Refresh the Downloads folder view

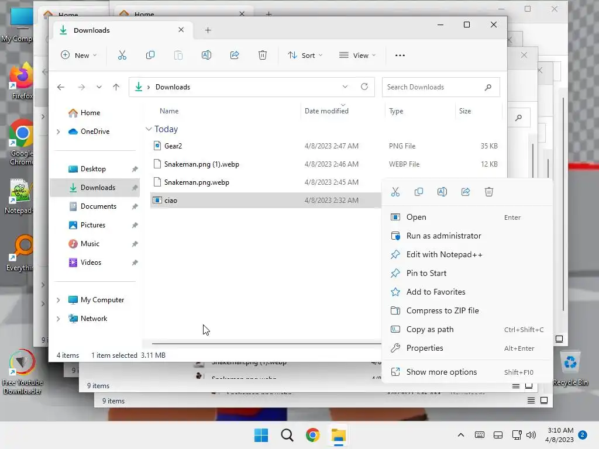coord(364,87)
